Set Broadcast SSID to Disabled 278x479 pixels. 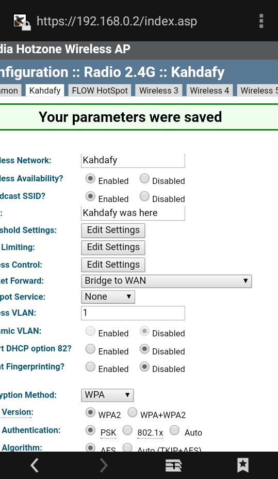[x=144, y=196]
